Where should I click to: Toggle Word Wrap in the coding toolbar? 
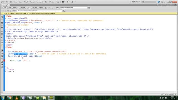[x=2, y=42]
